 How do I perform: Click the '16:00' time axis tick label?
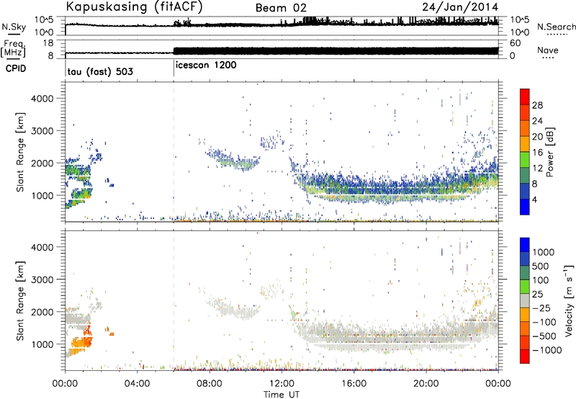[354, 384]
